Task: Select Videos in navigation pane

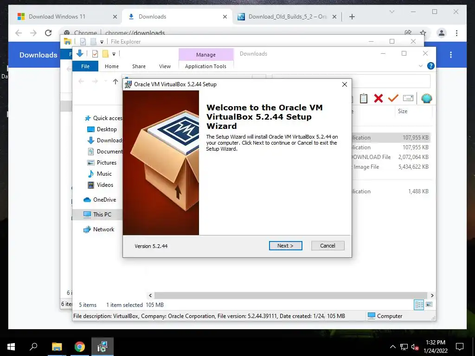Action: (104, 184)
